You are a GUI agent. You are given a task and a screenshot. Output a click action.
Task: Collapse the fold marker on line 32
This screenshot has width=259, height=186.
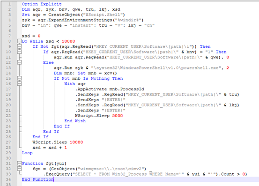(19, 169)
